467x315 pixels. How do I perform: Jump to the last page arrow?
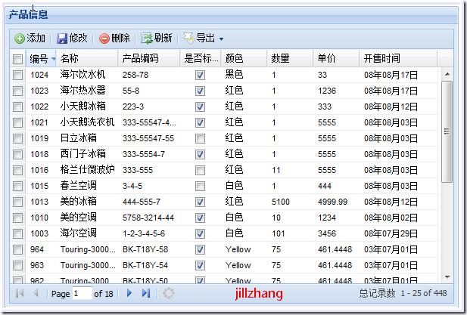(x=146, y=293)
